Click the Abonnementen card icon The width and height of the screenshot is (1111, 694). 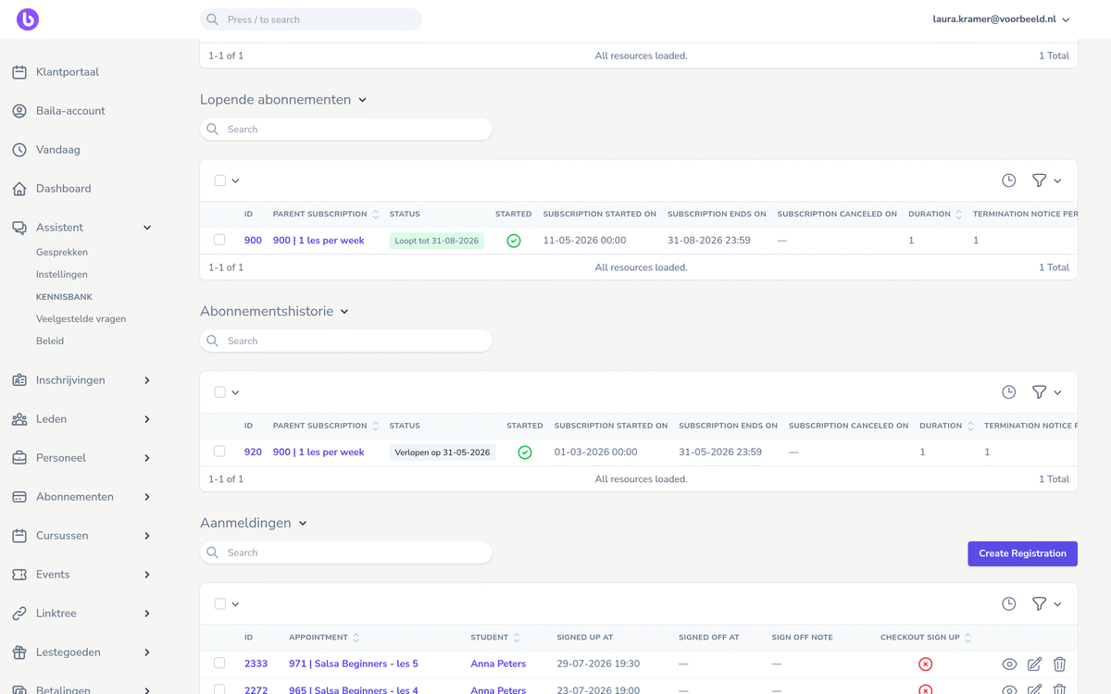tap(19, 497)
